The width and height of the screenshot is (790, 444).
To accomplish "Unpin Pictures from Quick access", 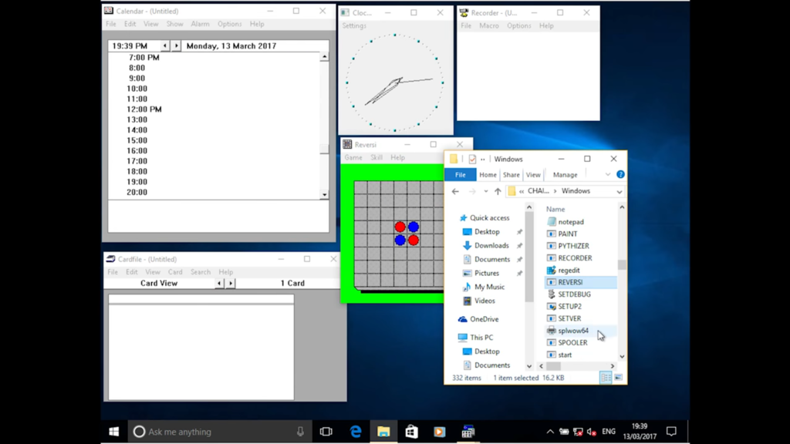I will point(518,273).
